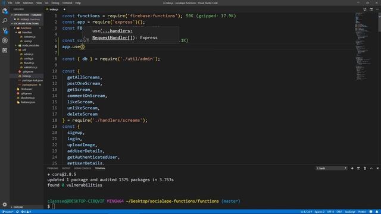Click the notifications bell in status bar
Screen dimensions: 381x214
pyautogui.click(x=377, y=212)
